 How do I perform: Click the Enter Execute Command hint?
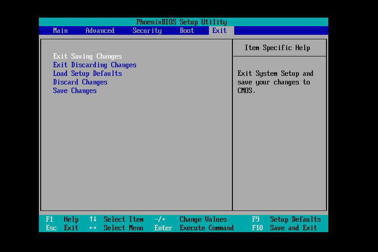(194, 228)
